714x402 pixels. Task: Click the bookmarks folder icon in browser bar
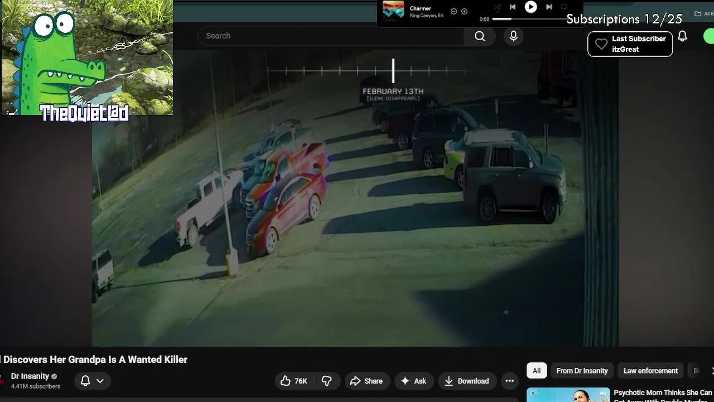(698, 14)
